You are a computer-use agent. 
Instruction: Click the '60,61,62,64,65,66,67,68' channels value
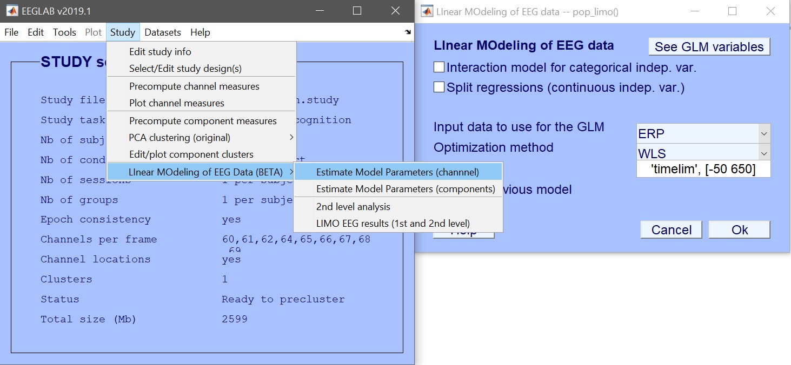tap(296, 239)
